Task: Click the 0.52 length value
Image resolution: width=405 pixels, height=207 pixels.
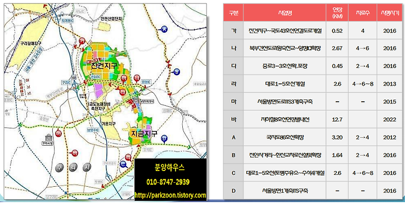Action: pyautogui.click(x=337, y=31)
